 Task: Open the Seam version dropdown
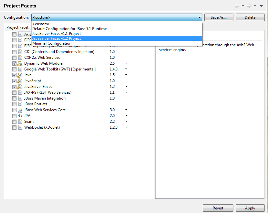(126, 122)
